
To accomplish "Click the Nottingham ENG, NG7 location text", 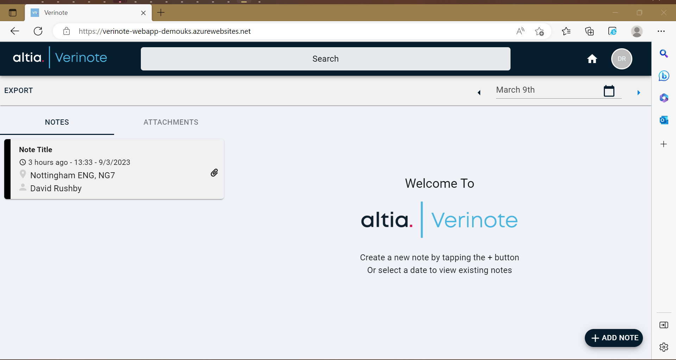I will (x=73, y=175).
